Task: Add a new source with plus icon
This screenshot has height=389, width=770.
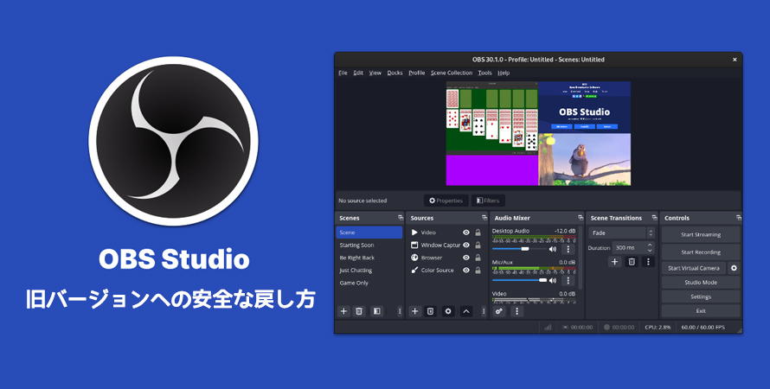Action: [414, 311]
